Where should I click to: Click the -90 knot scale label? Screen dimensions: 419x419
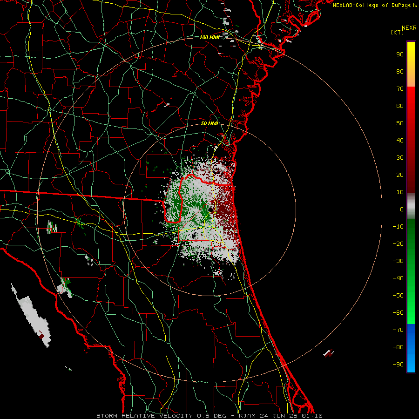coord(398,365)
